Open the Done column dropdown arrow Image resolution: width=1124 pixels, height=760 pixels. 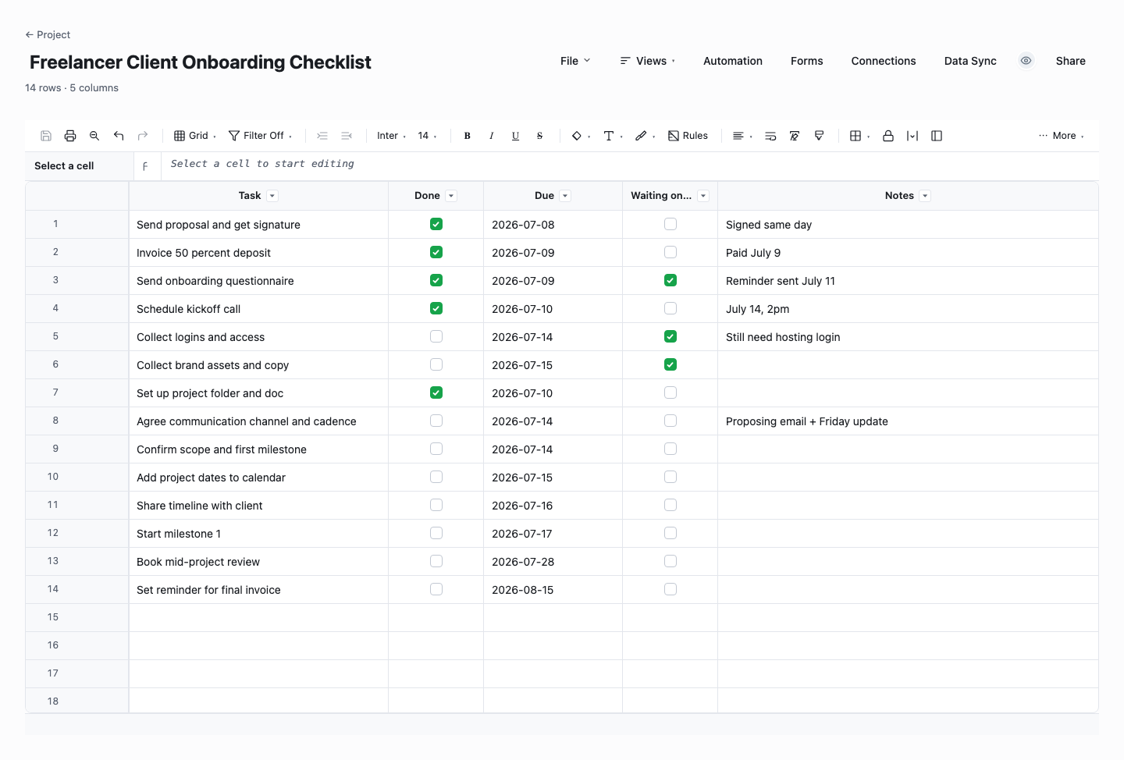[451, 196]
